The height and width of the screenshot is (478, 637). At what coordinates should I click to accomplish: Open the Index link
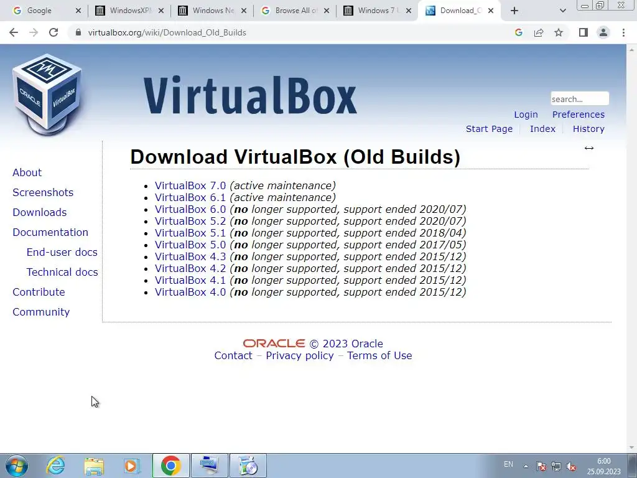542,129
